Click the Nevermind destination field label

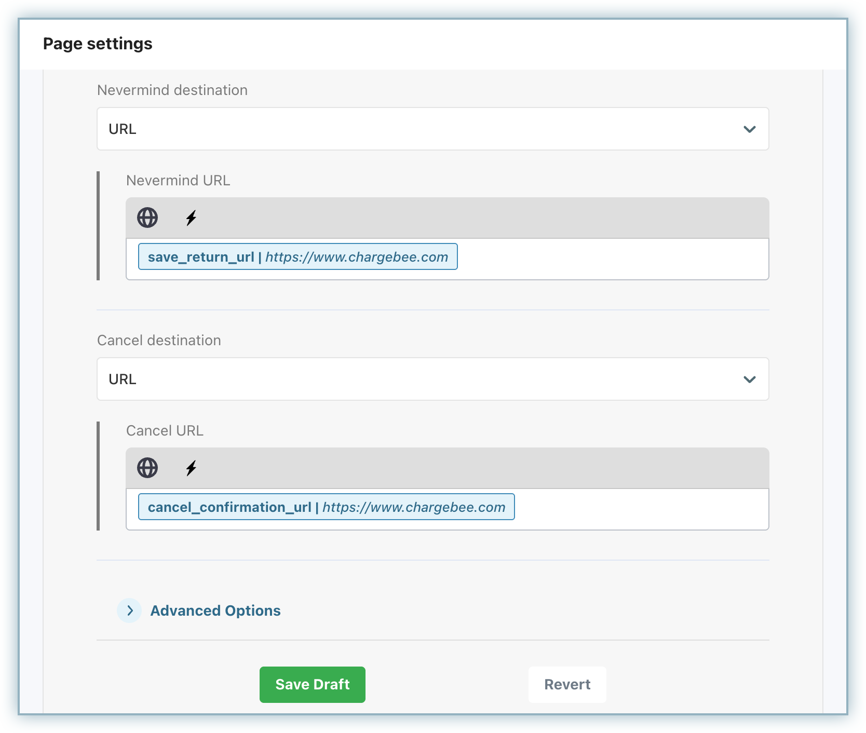tap(172, 90)
